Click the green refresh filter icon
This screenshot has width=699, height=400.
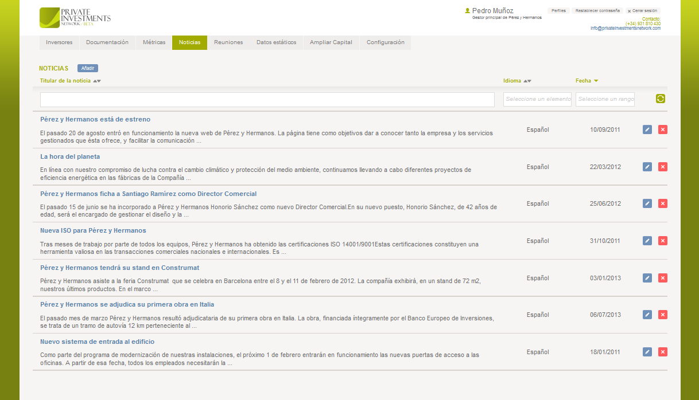pos(661,99)
